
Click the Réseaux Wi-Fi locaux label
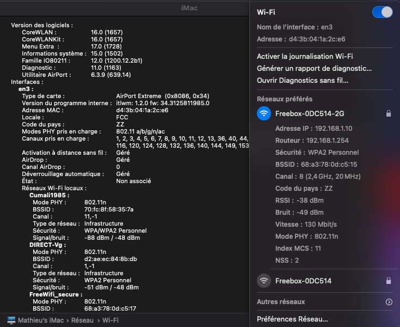click(54, 188)
